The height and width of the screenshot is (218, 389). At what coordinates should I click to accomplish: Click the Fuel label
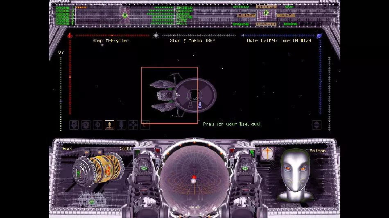coord(68,148)
